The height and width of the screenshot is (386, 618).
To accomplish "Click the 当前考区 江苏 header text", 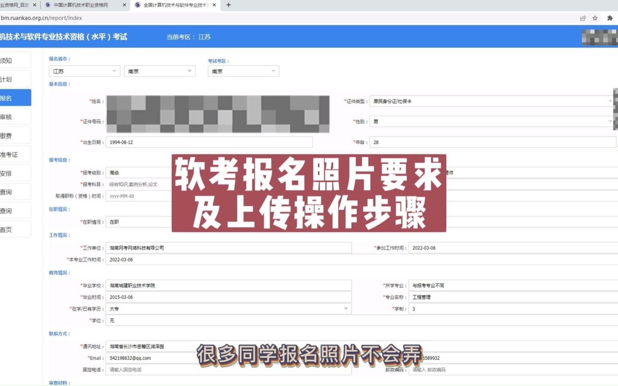I will pyautogui.click(x=188, y=37).
